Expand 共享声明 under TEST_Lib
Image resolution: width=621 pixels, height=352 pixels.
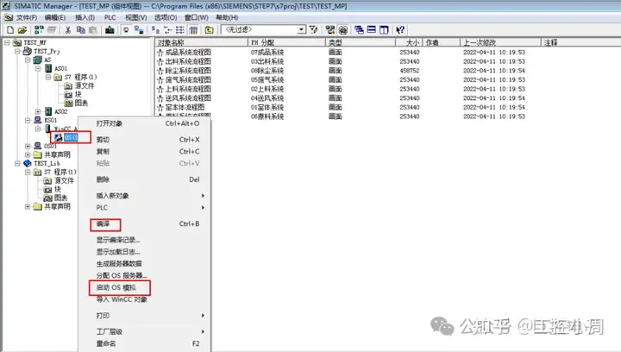tap(28, 207)
